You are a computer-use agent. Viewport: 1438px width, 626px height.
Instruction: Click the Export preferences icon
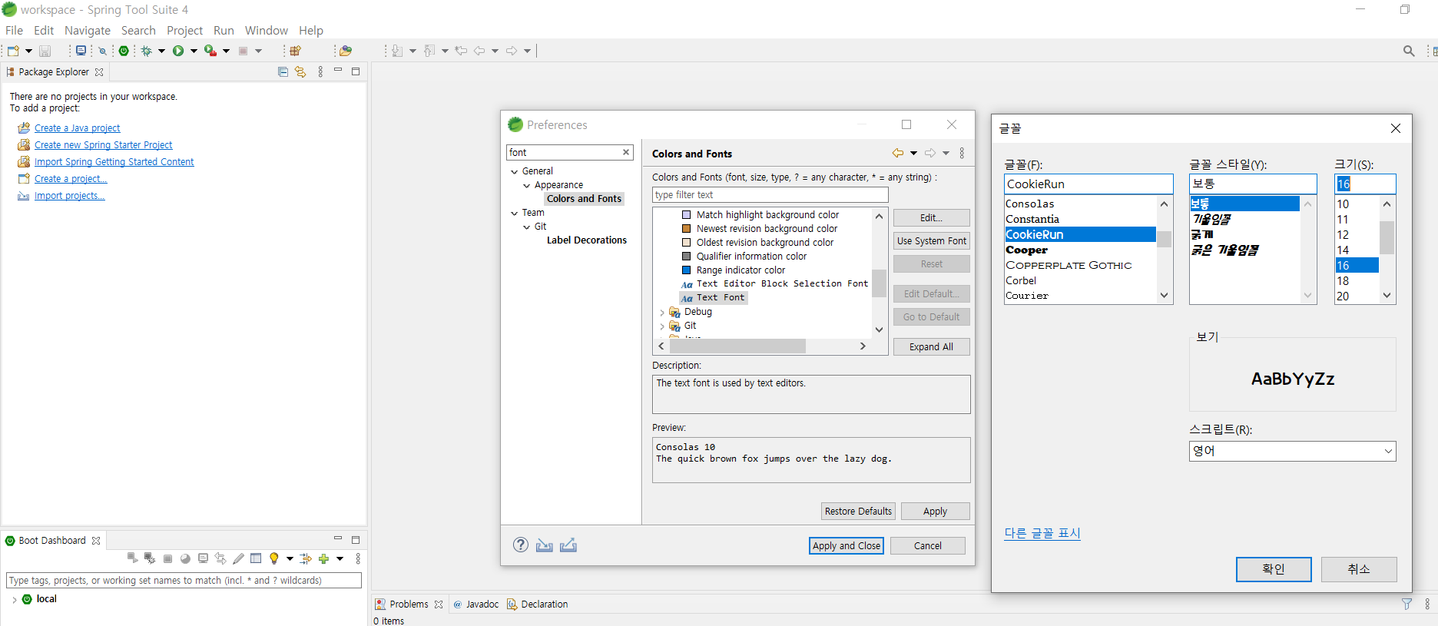pos(568,545)
